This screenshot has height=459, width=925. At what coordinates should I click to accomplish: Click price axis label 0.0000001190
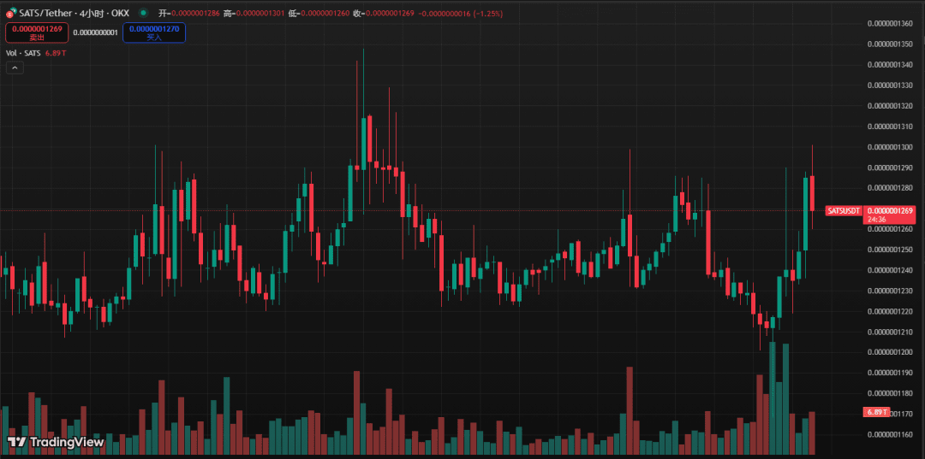click(x=890, y=373)
